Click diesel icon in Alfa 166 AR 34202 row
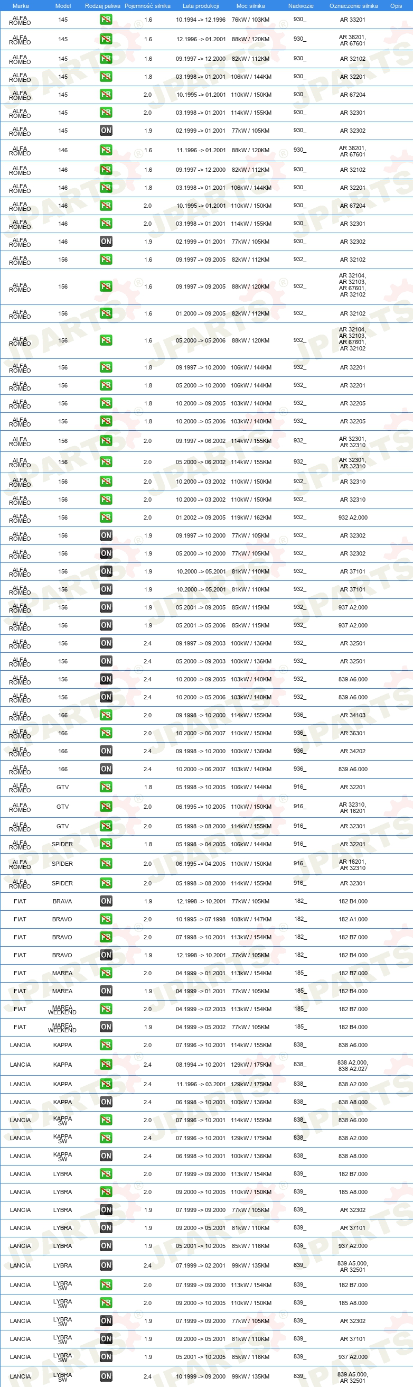Viewport: 413px width, 1387px height. click(x=106, y=751)
